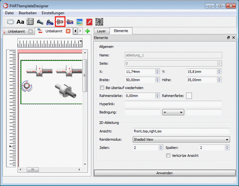Close the first Unbekannt tab
The width and height of the screenshot is (239, 186).
click(x=31, y=31)
